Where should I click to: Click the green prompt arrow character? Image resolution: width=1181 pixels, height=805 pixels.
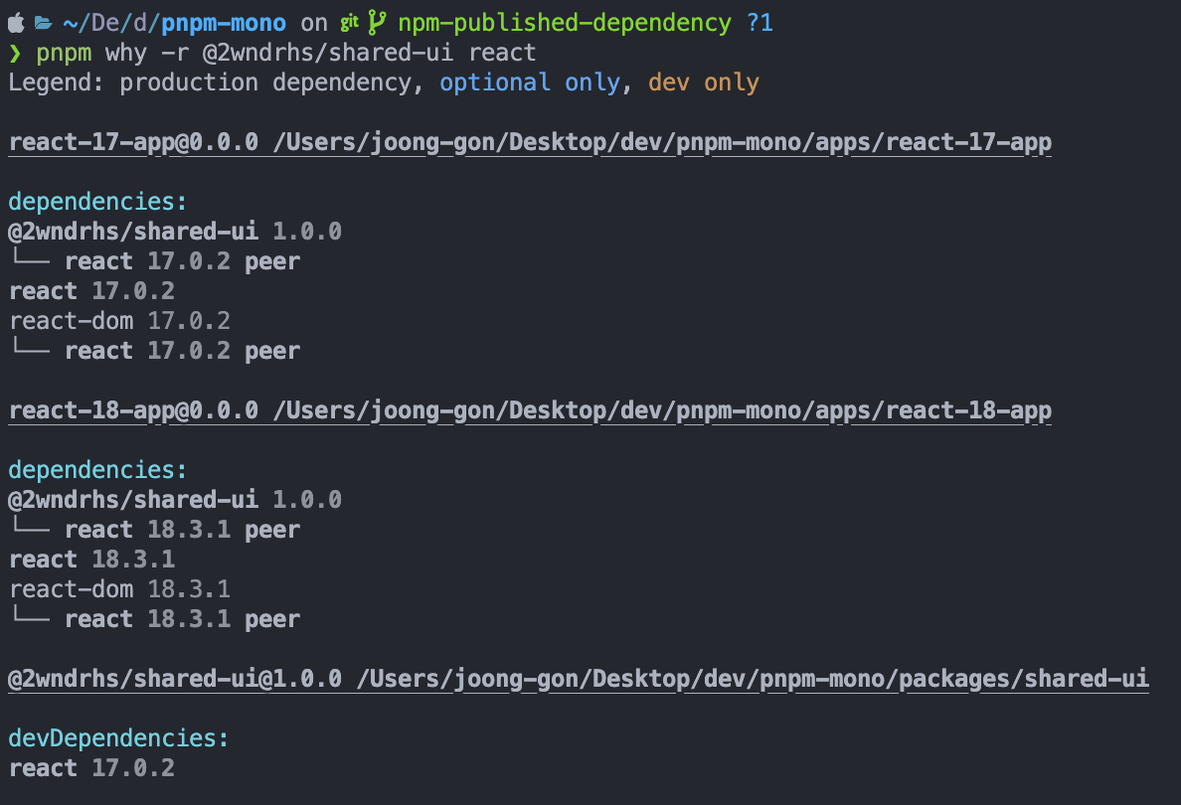[15, 54]
